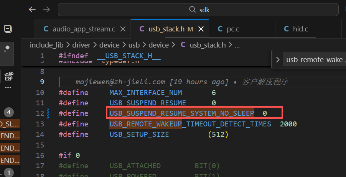
Task: Click the match count badge 1
Action: click(x=8, y=173)
